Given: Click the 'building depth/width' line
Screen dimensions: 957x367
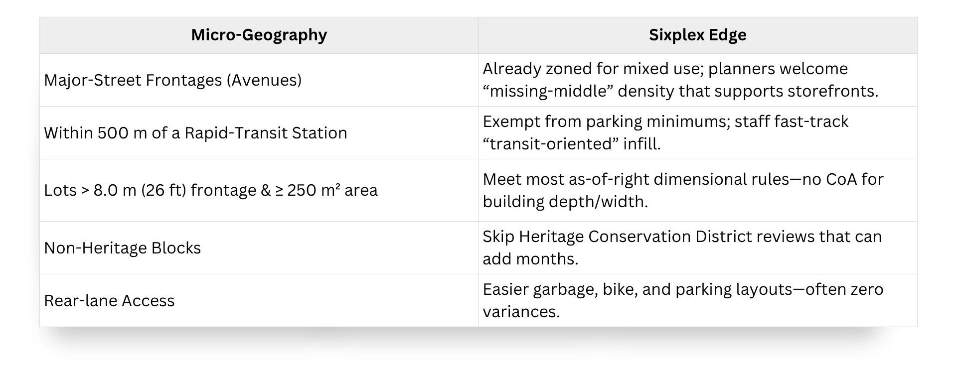Looking at the screenshot, I should tap(565, 202).
